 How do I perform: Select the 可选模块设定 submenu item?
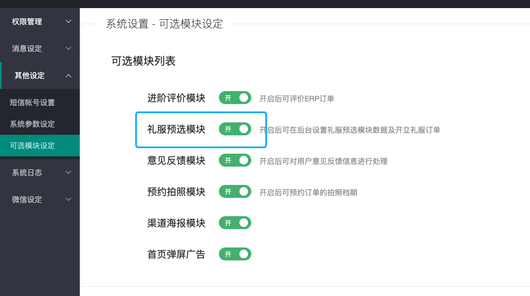click(x=32, y=146)
